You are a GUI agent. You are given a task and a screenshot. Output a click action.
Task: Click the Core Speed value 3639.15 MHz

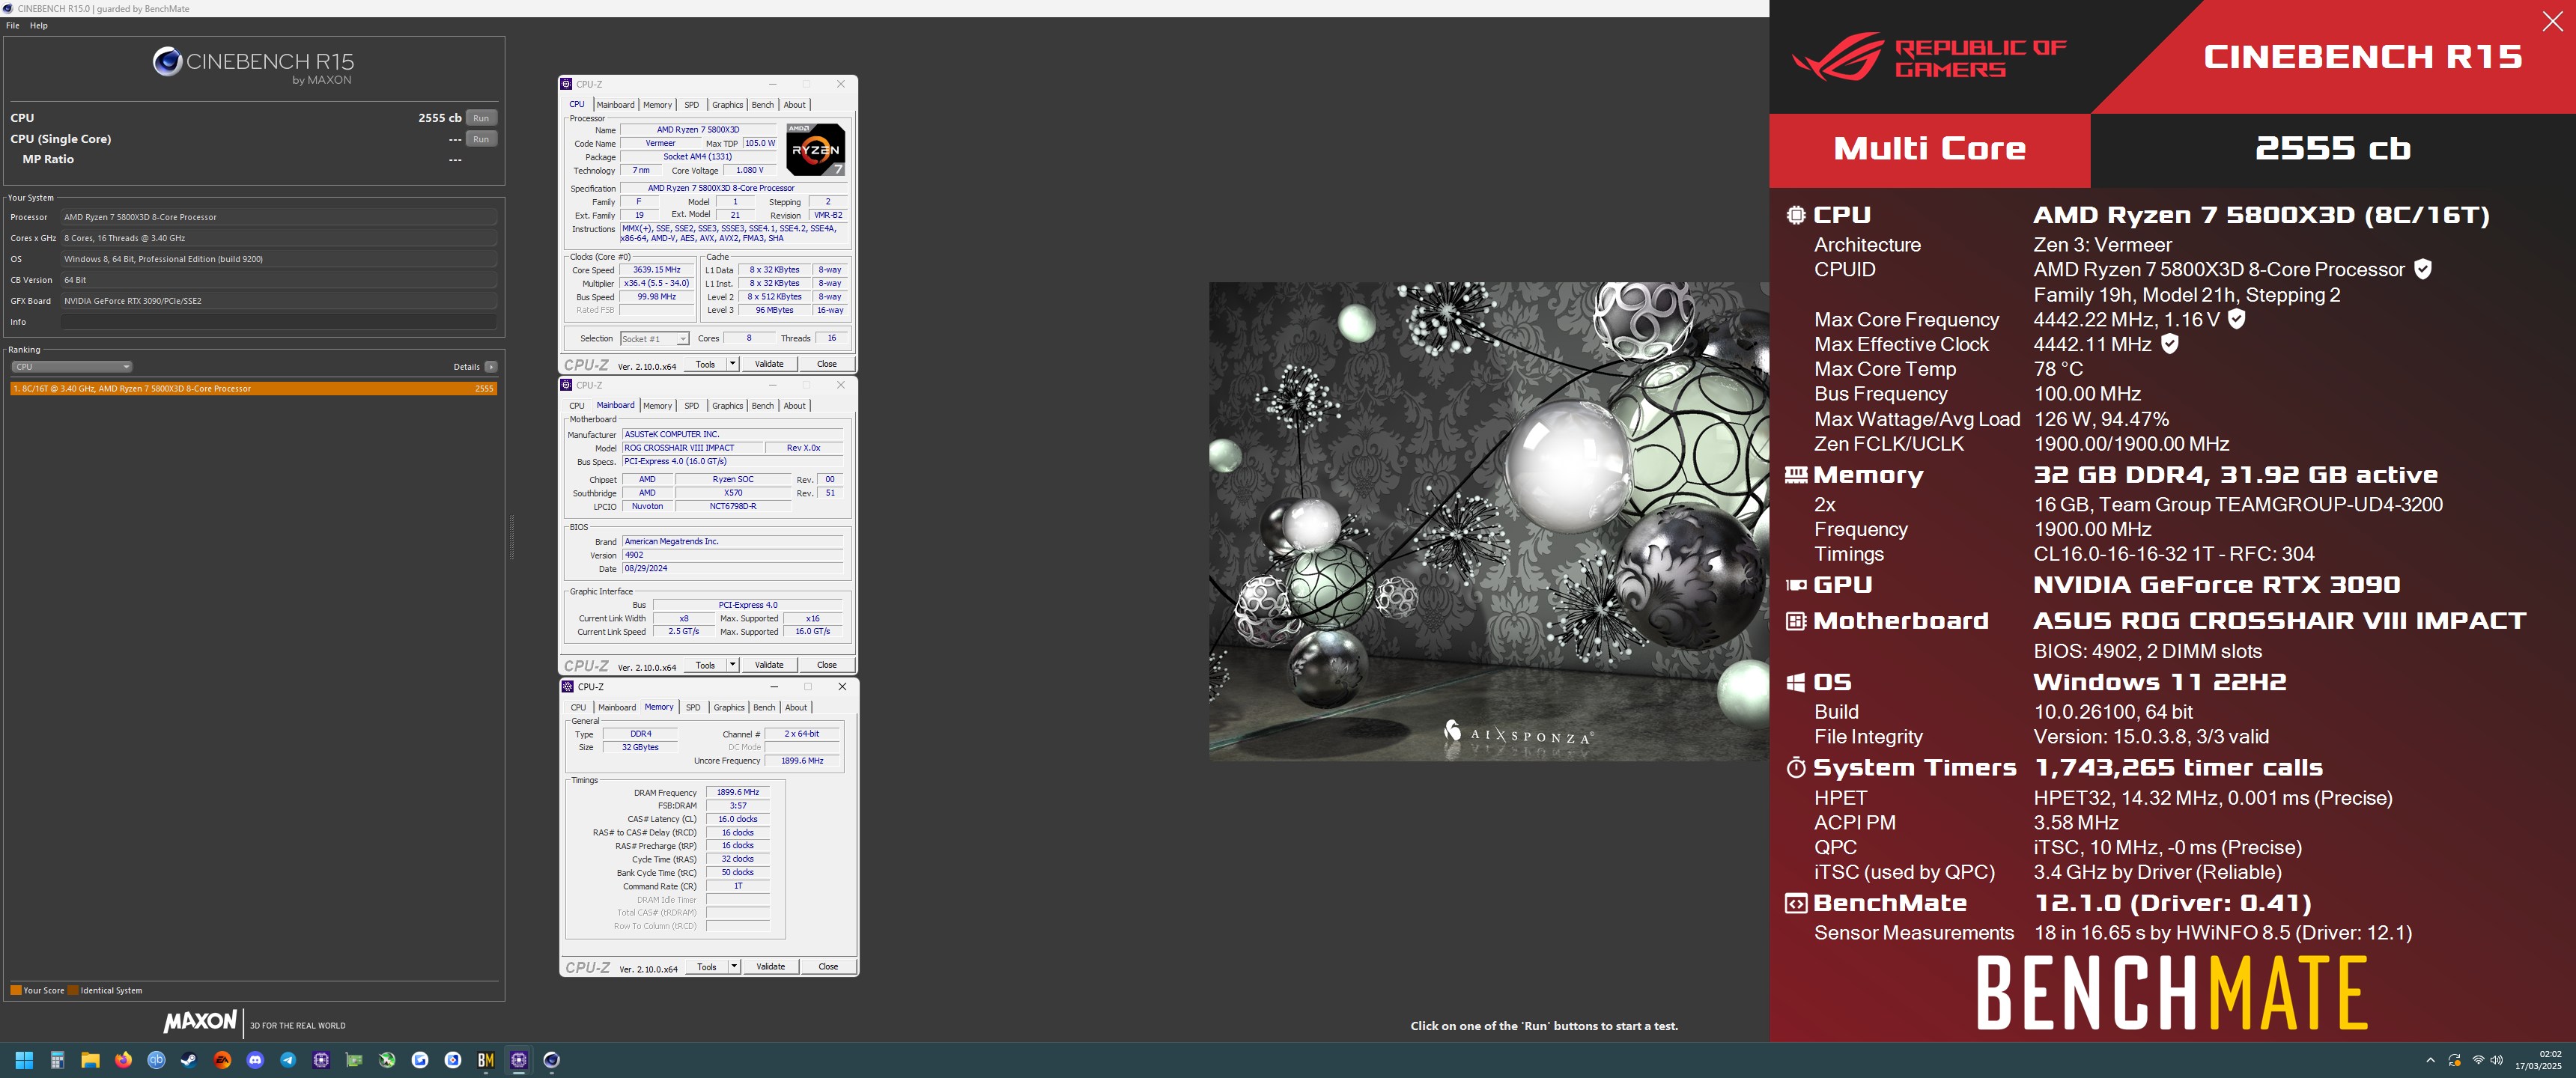[656, 270]
